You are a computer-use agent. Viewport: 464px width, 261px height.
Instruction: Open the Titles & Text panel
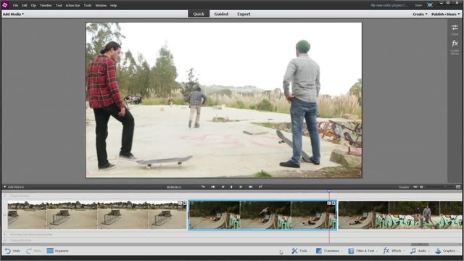point(362,251)
